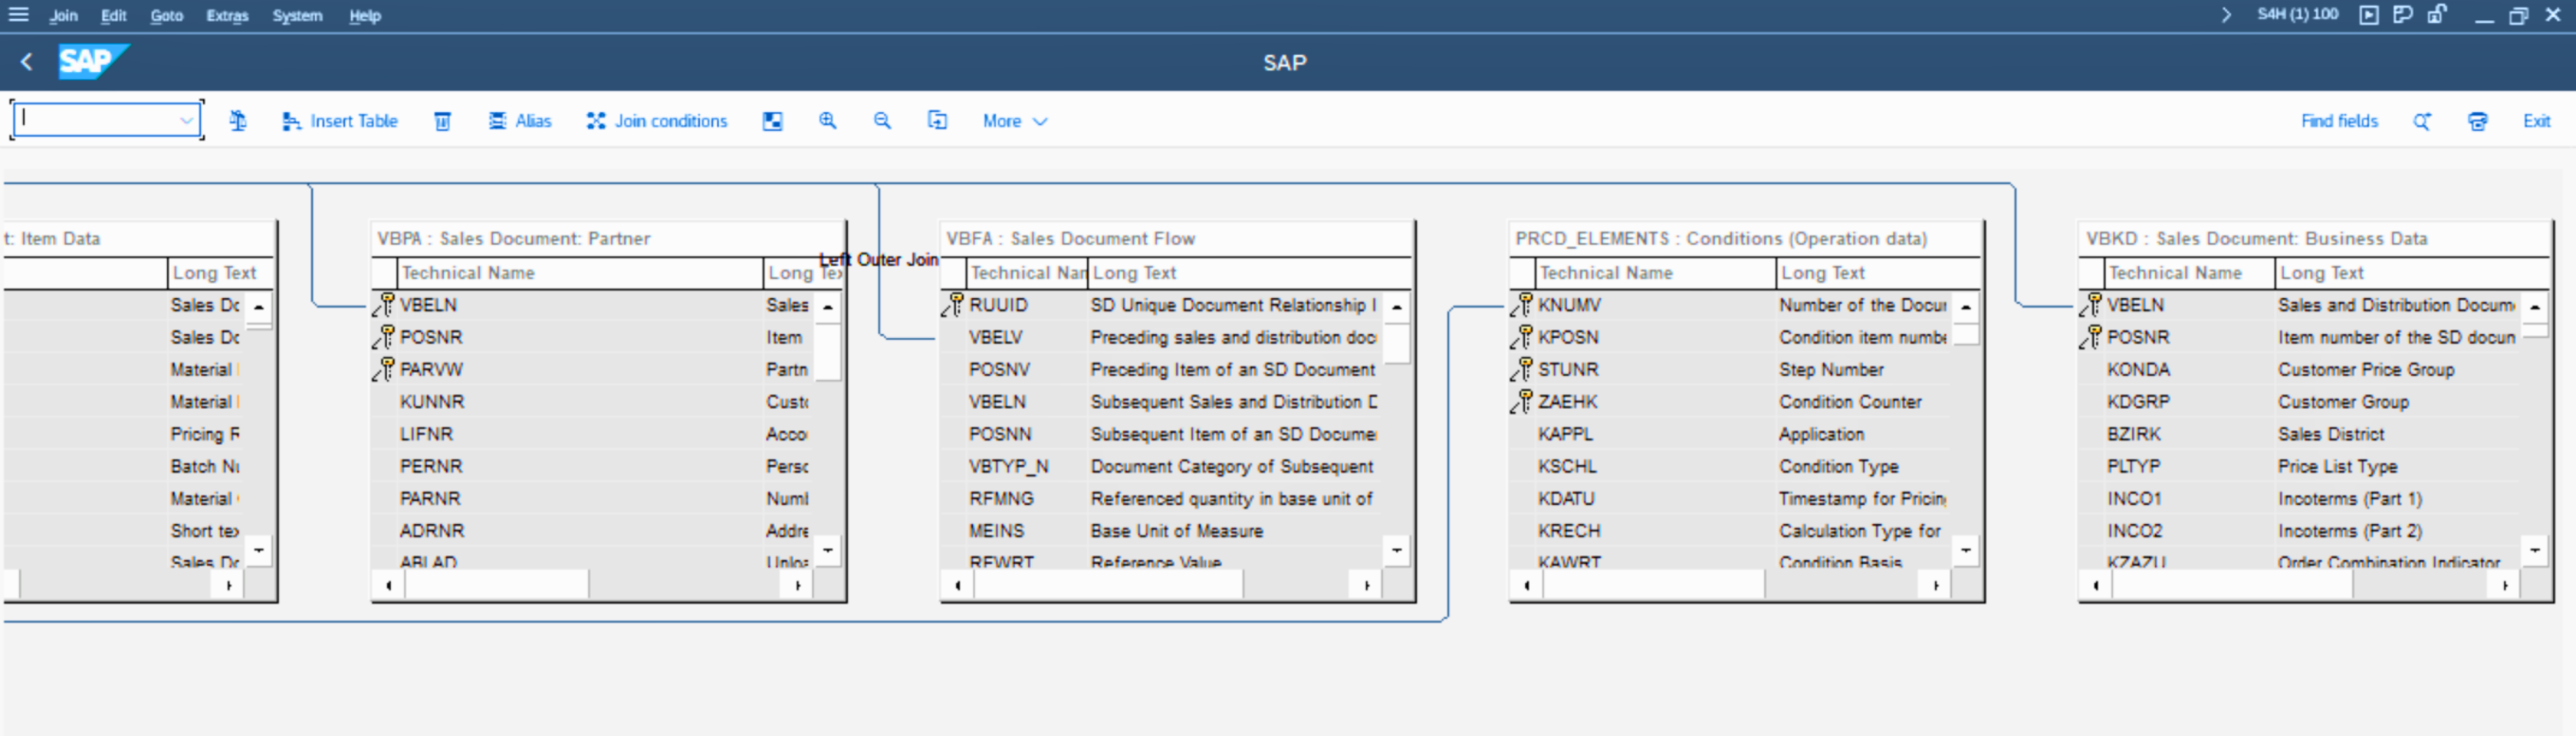Open the hamburger menu at top left
This screenshot has height=736, width=2576.
18,15
